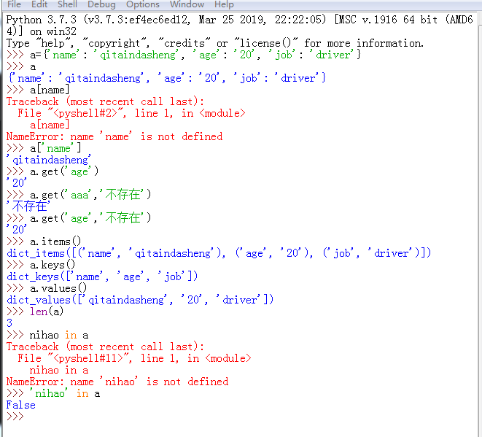Click the a.items() input line
The image size is (482, 437).
click(x=55, y=241)
